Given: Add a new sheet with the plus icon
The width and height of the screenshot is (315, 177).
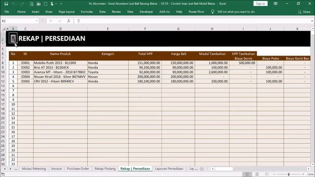Looking at the screenshot, I should coord(202,169).
